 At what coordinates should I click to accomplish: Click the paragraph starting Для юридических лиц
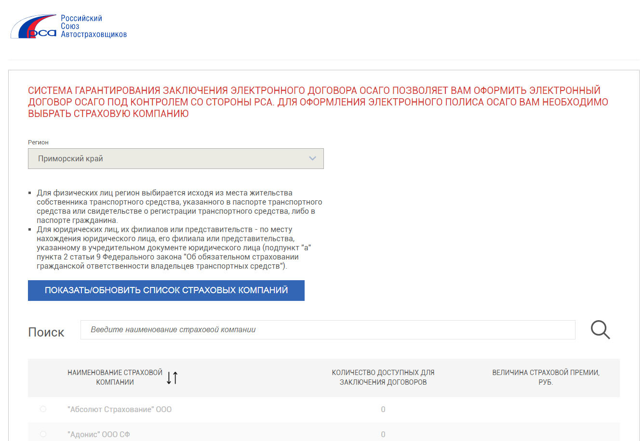tap(174, 248)
